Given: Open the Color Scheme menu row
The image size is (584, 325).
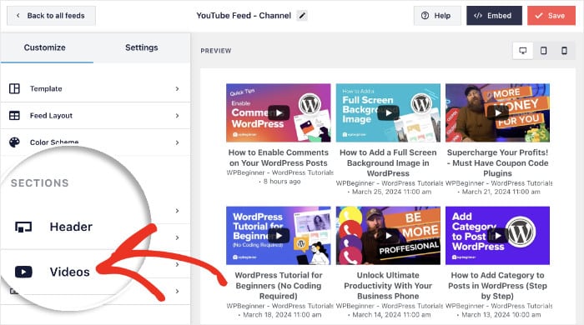Looking at the screenshot, I should coord(95,142).
